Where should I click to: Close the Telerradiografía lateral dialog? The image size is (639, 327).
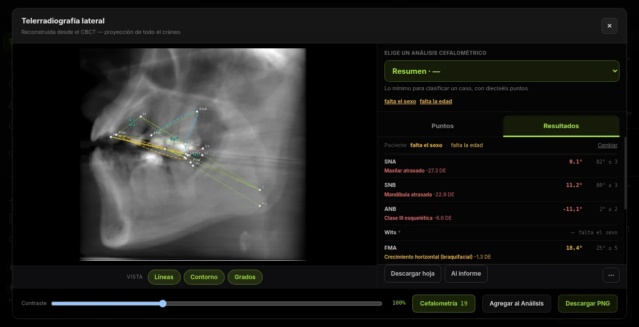point(610,26)
